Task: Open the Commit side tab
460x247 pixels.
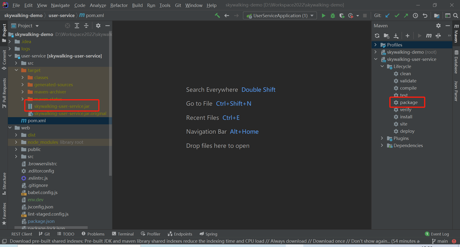Action: [4, 60]
